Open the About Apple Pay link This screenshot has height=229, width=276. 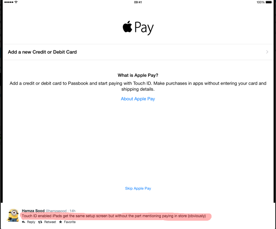click(138, 99)
